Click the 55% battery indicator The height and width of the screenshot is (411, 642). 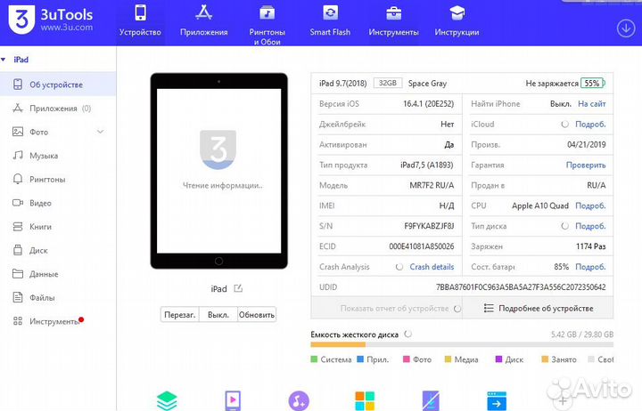click(592, 84)
